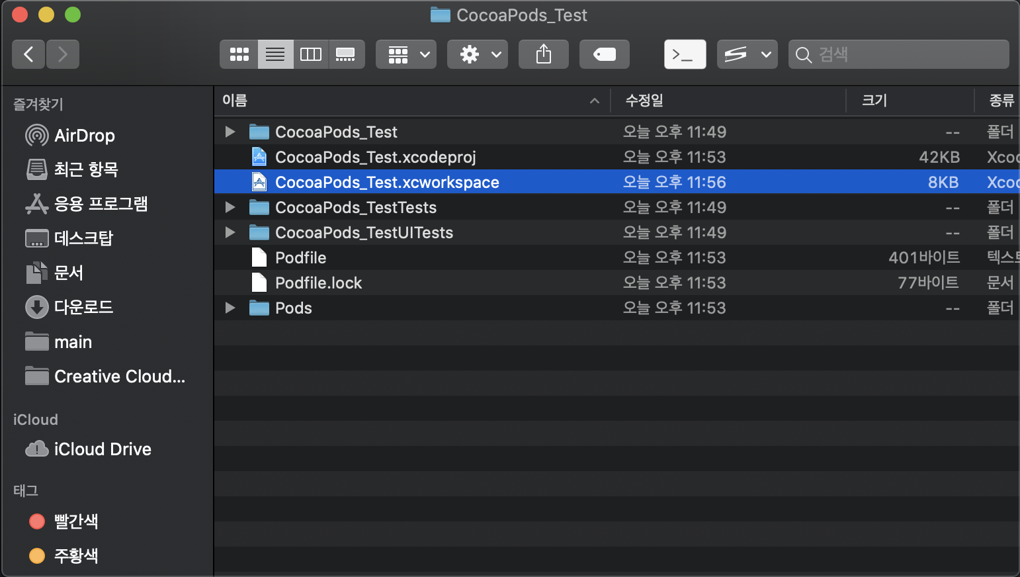
Task: Select the Podfile.lock file name
Action: tap(318, 283)
